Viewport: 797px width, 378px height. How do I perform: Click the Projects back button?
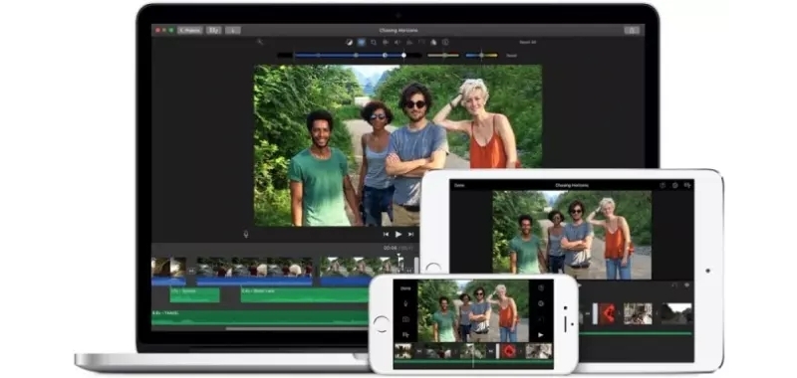190,31
